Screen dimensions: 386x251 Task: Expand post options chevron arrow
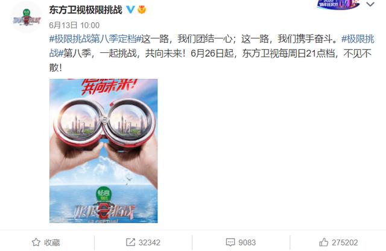pyautogui.click(x=370, y=4)
